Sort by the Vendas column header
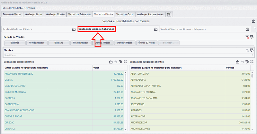 pos(238,68)
